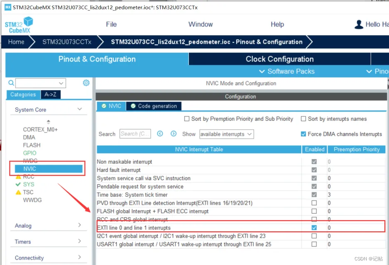Open the sidebar search dropdown
This screenshot has width=389, height=265.
coord(61,83)
